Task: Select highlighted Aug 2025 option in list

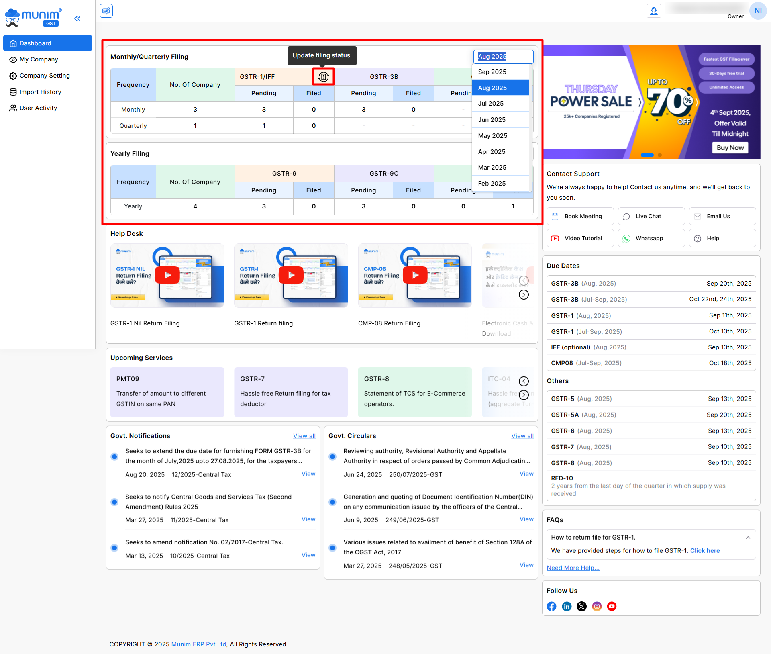Action: point(500,88)
